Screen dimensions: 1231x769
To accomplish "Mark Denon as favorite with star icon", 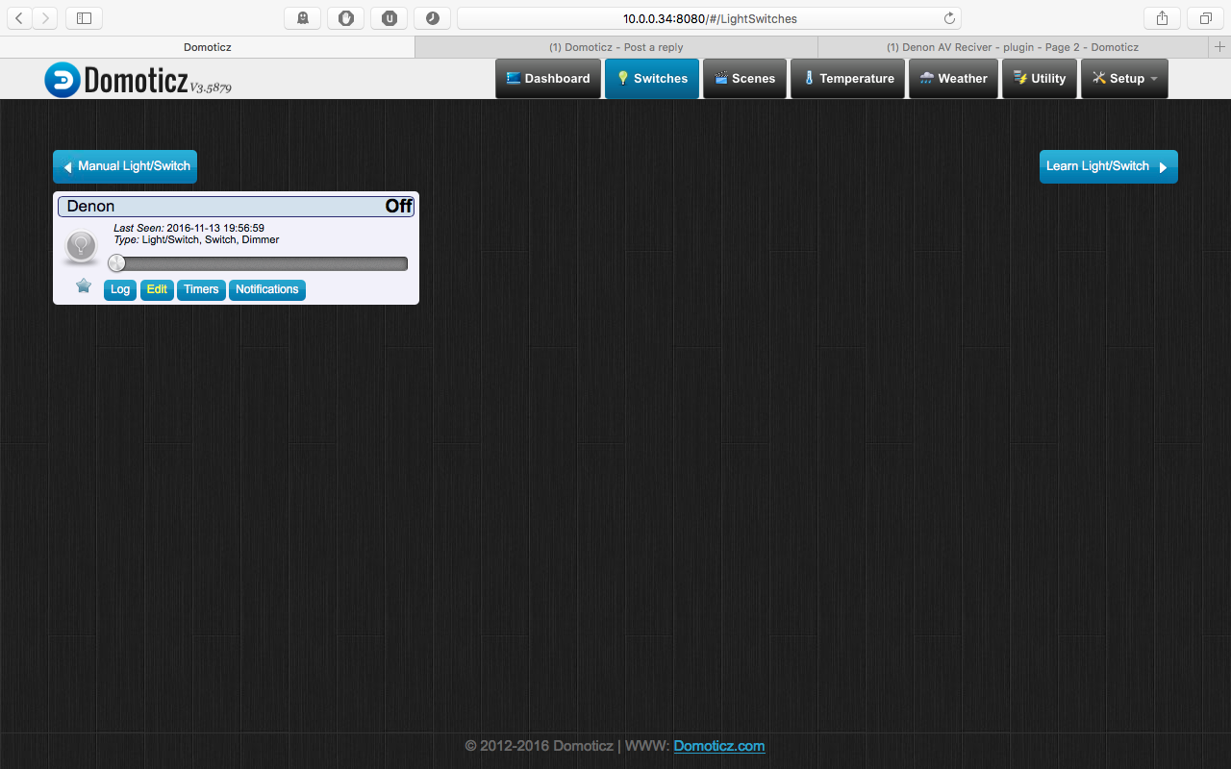I will 84,285.
